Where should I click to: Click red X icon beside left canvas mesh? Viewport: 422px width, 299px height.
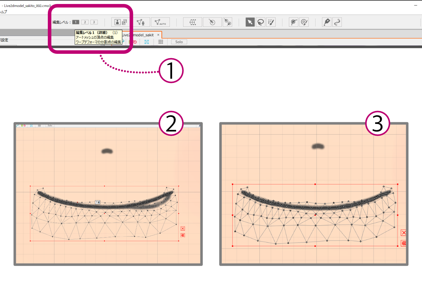tap(183, 228)
